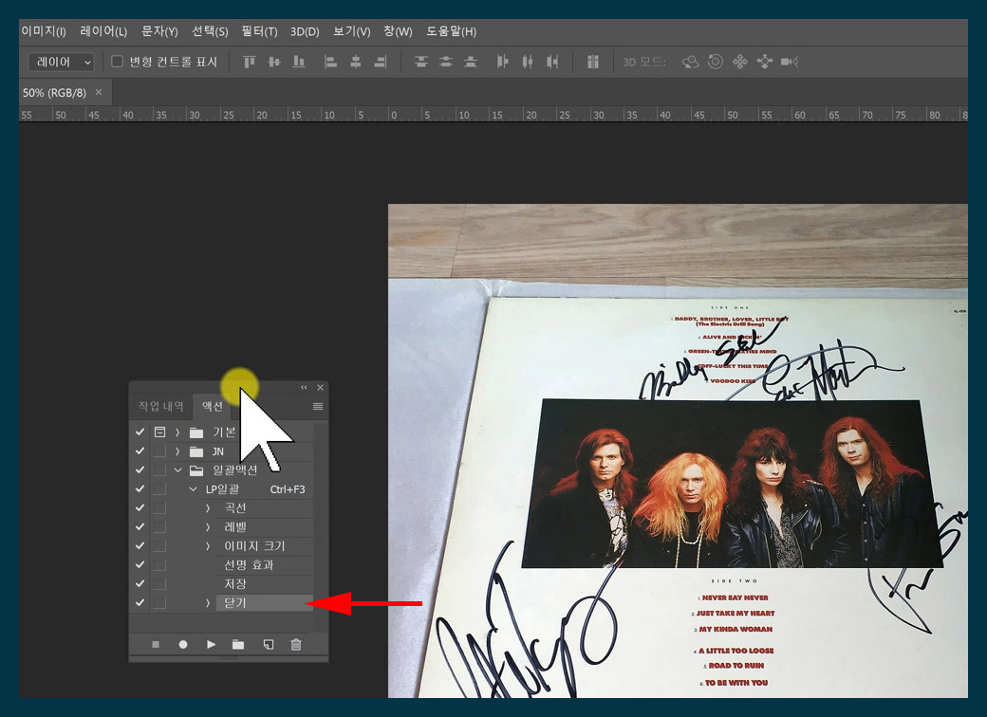The height and width of the screenshot is (717, 987).
Task: Expand the 곡선 step details
Action: [x=208, y=507]
